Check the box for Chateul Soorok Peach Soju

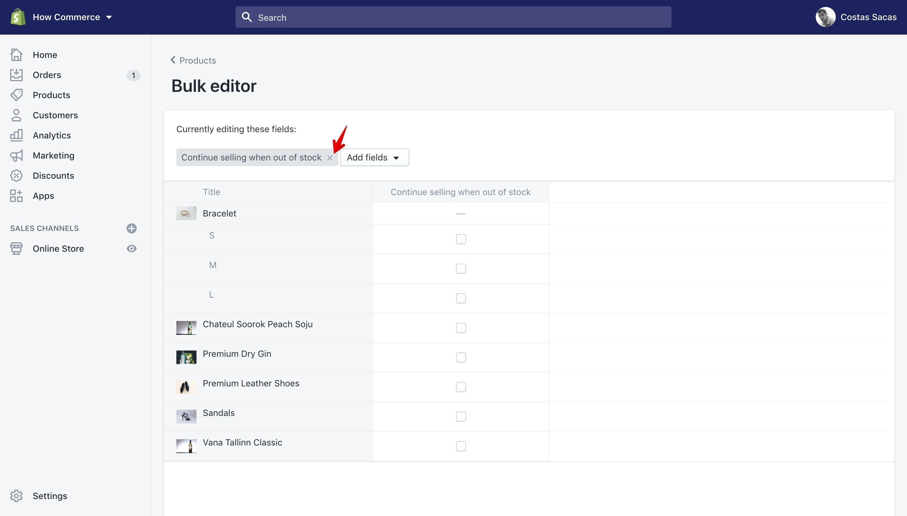[x=461, y=328]
